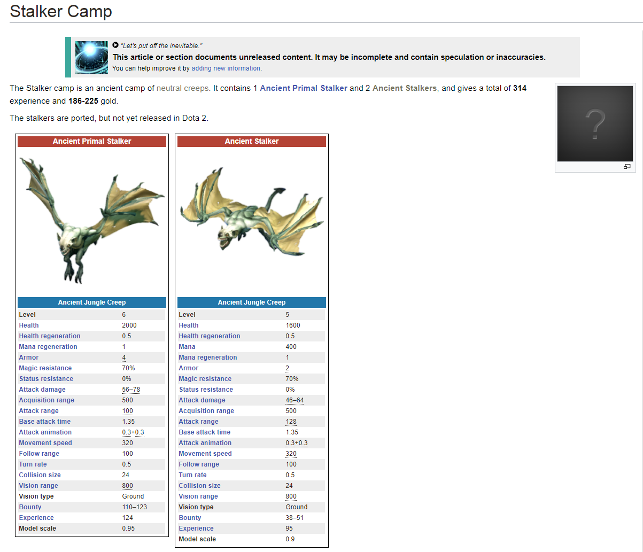This screenshot has width=643, height=552.
Task: Open Experience link in Ancient Stalker table
Action: tap(196, 528)
